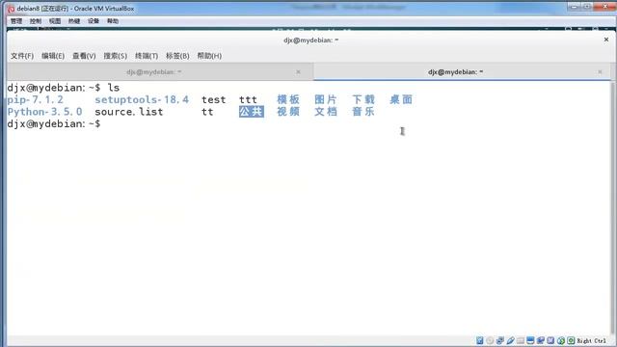The height and width of the screenshot is (347, 617).
Task: Click the network adapter indicator in the VirtualBox status bar
Action: pyautogui.click(x=500, y=340)
